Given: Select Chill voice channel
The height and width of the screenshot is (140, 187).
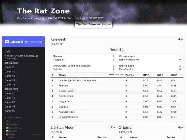Looking at the screenshot, I should 7,51.
